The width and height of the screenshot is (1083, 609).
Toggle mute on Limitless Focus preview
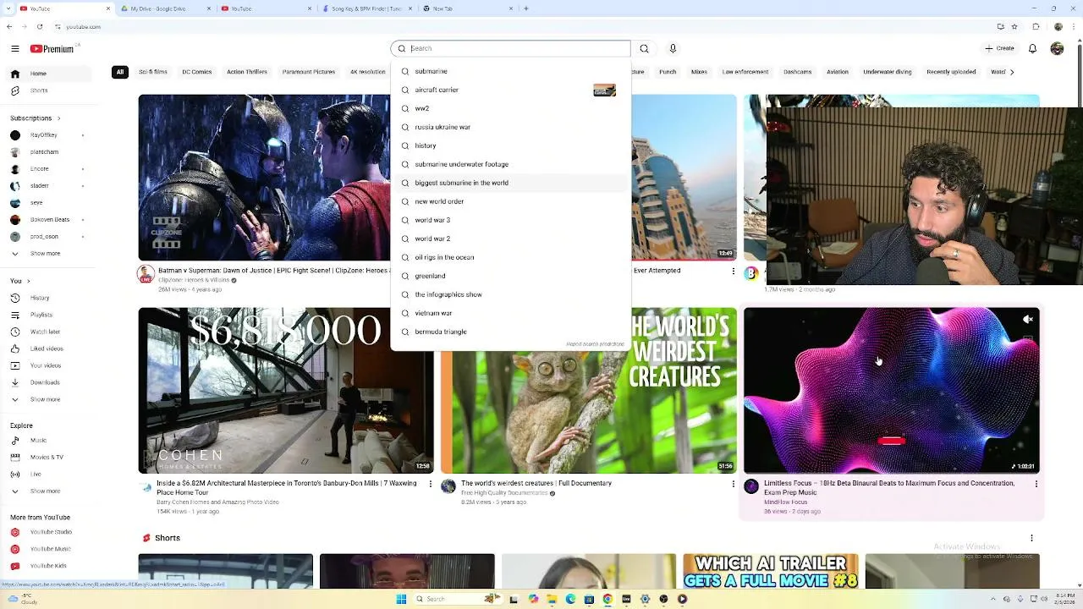tap(1027, 319)
